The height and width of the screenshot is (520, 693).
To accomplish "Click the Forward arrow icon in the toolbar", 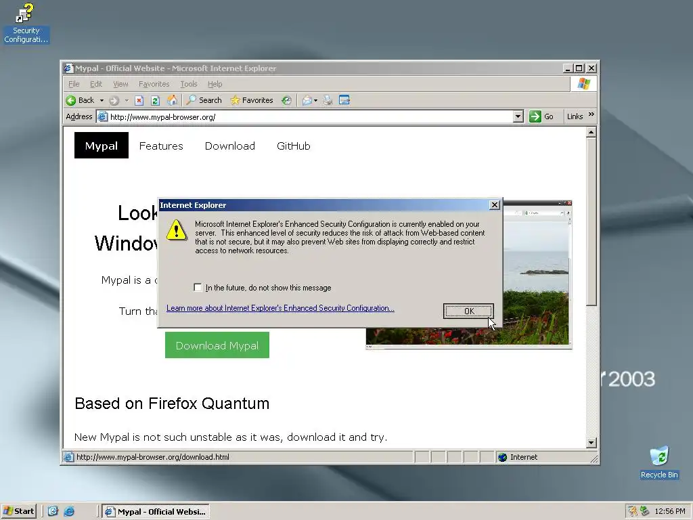I will coord(114,100).
